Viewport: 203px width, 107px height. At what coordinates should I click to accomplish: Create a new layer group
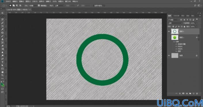point(190,94)
